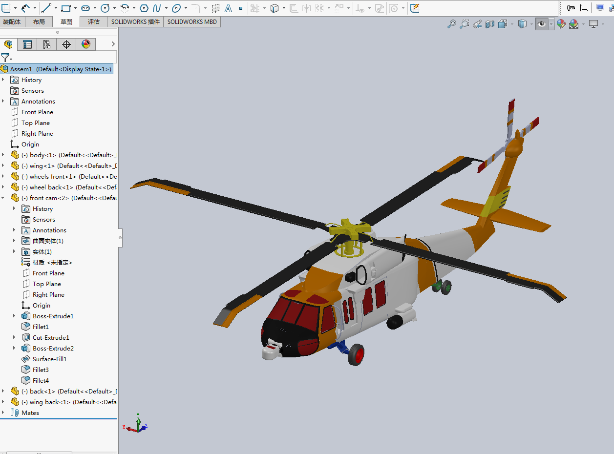
Task: Expand the Boss-Extrude2 feature
Action: [14, 348]
